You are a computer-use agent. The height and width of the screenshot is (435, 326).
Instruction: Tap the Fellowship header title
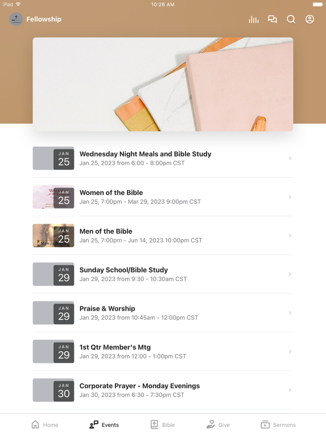click(44, 19)
